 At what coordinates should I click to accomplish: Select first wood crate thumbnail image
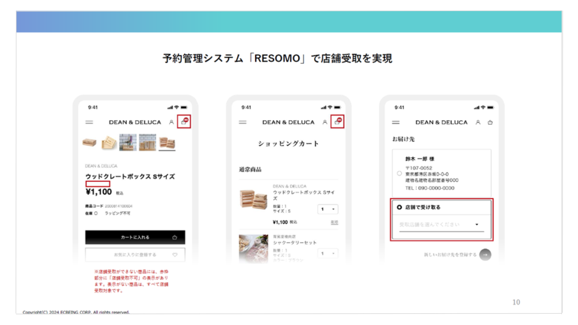click(x=89, y=142)
